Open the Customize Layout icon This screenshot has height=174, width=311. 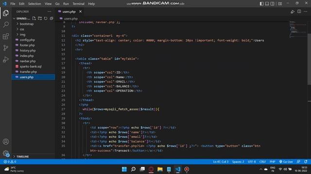(280, 3)
